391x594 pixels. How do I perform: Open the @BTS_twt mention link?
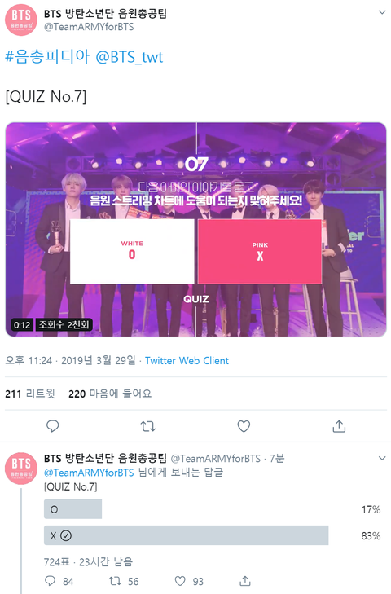[130, 57]
